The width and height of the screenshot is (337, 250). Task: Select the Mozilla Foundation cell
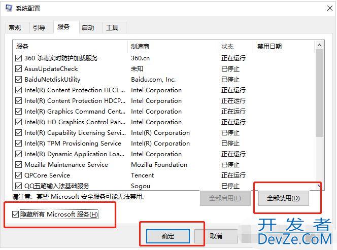coord(159,165)
